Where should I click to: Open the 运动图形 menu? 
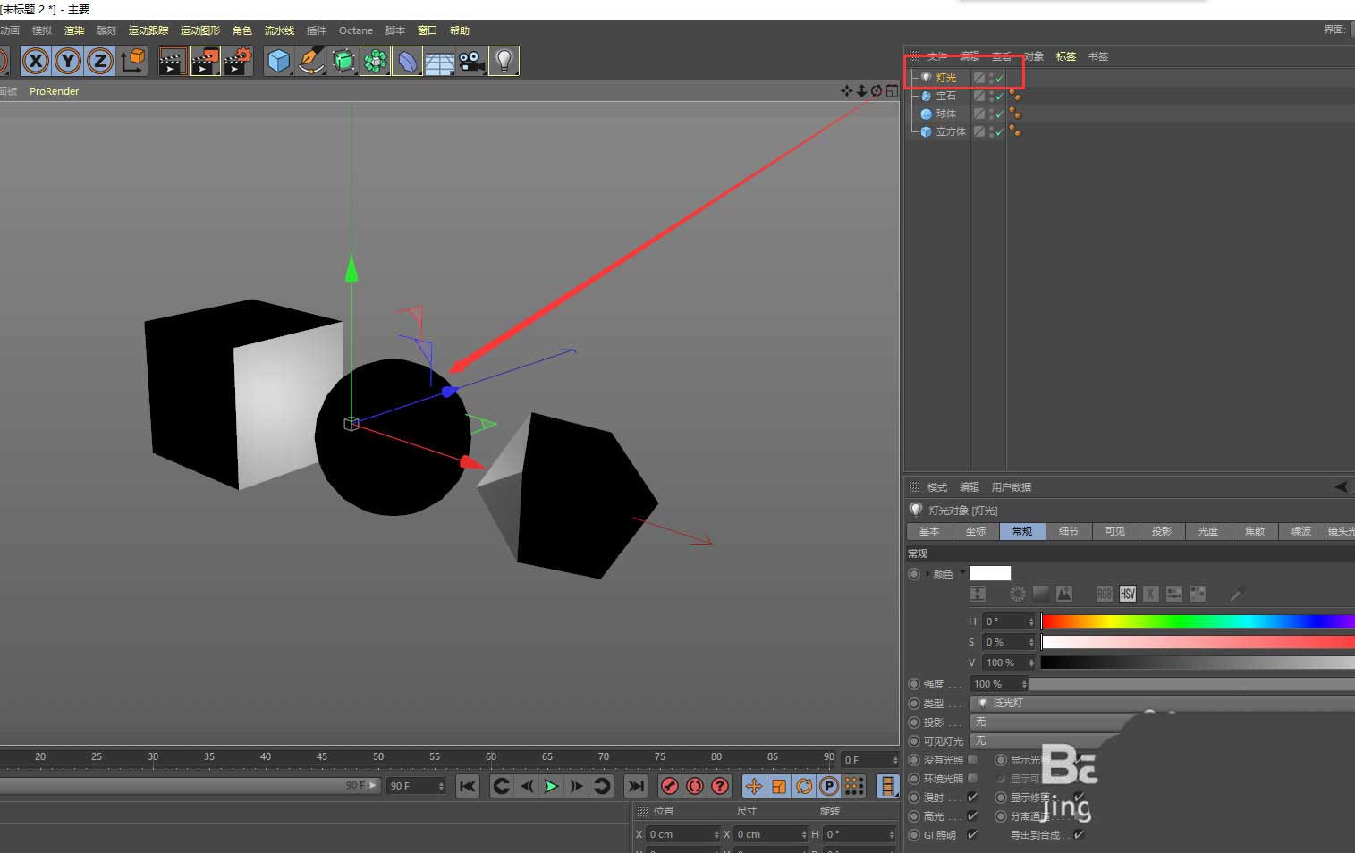click(x=200, y=30)
